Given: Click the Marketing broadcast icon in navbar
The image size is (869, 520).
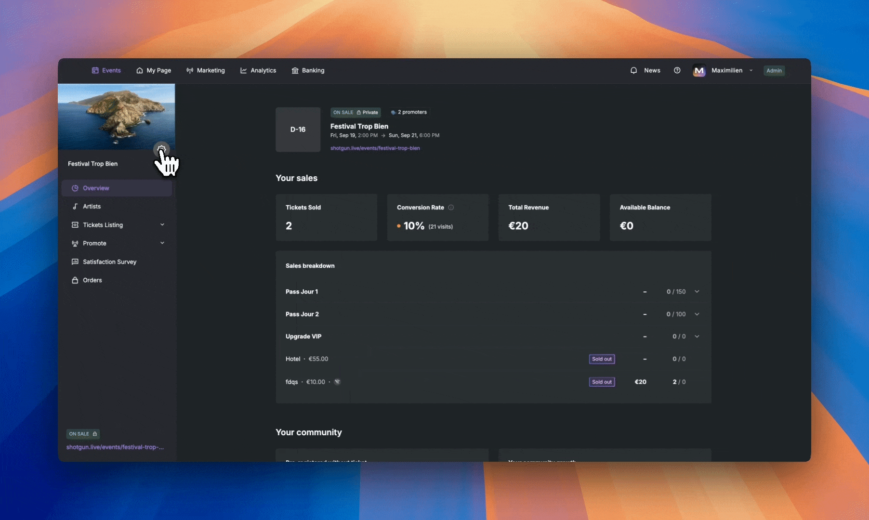Looking at the screenshot, I should 190,70.
